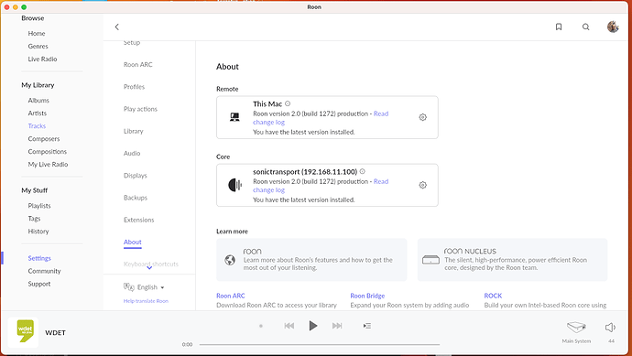
Task: Play the current track
Action: (x=312, y=326)
